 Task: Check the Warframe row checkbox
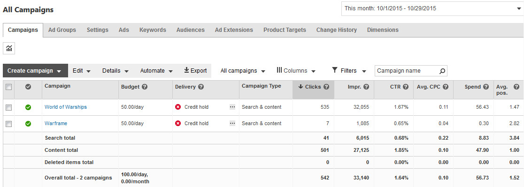click(x=9, y=124)
